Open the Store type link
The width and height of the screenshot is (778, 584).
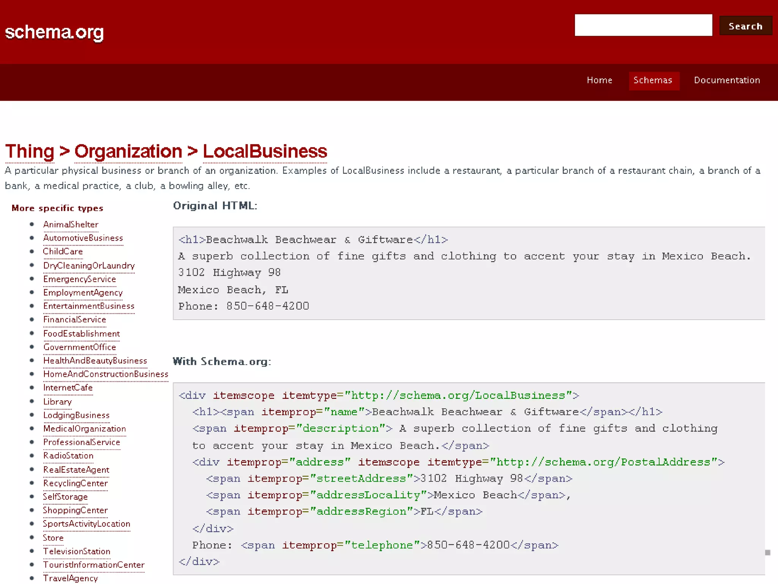point(53,538)
